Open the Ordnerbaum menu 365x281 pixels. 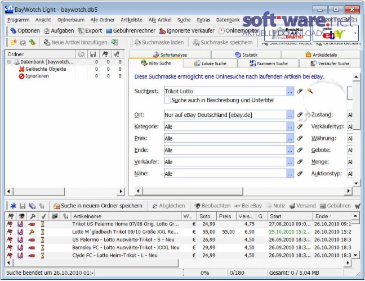pyautogui.click(x=71, y=20)
